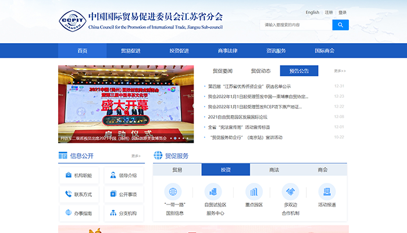Expand 更多 beside the 预告公告 tab

click(x=340, y=71)
